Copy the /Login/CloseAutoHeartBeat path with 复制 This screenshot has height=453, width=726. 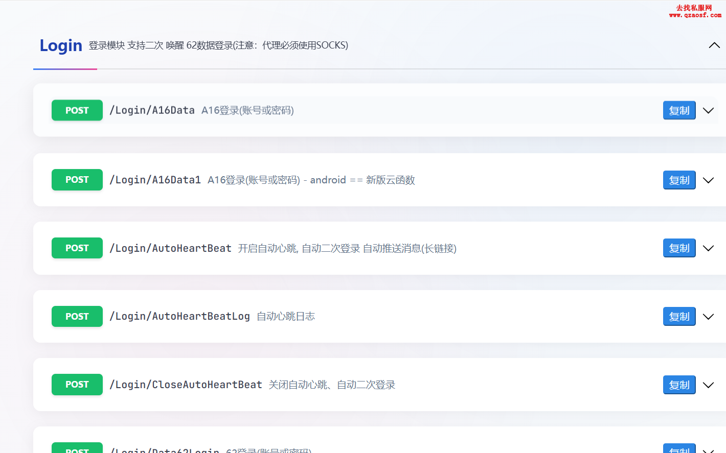tap(679, 385)
